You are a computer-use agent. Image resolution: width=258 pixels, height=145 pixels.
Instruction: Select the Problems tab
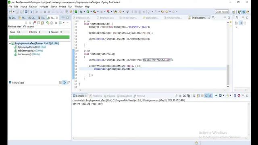point(96,96)
